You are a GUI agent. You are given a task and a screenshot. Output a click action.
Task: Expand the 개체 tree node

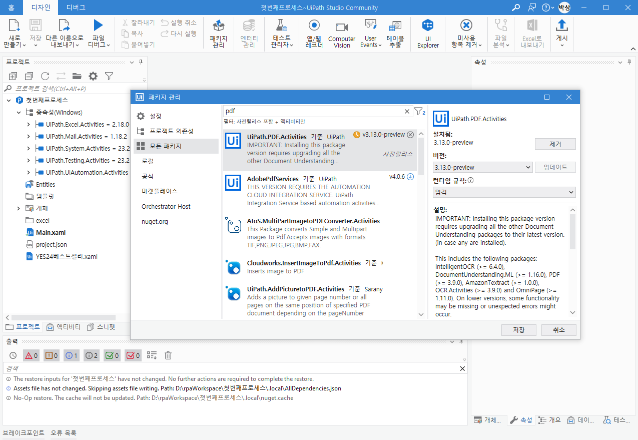click(19, 208)
